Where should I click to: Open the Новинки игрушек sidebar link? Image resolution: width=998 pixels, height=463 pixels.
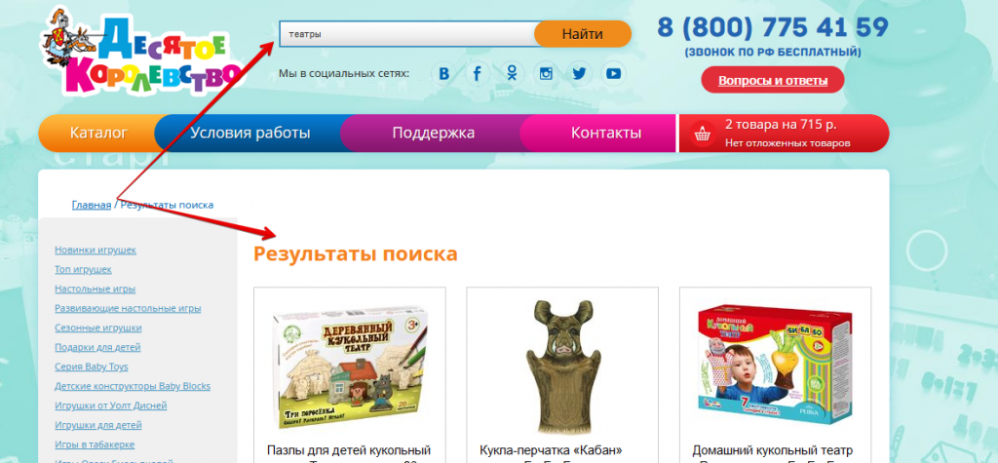(x=96, y=251)
